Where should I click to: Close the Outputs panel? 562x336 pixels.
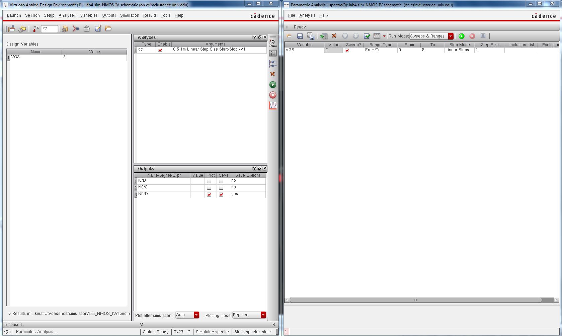point(264,168)
